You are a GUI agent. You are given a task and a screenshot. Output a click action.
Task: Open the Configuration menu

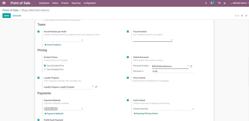point(90,3)
